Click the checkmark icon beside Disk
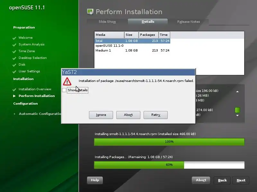Viewport: 257px width, 192px height. pyautogui.click(x=14, y=65)
